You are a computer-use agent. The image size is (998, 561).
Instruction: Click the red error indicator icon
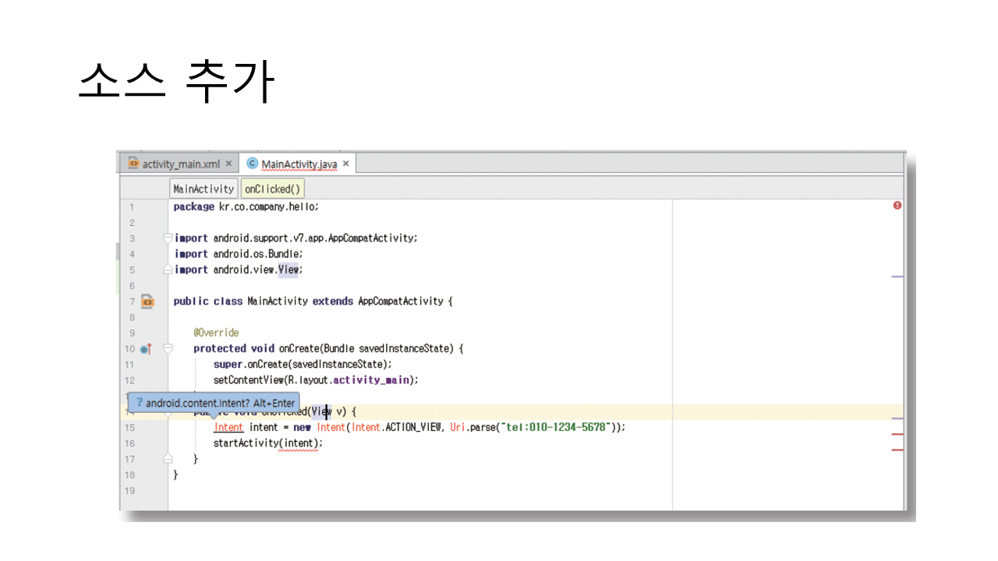(897, 206)
